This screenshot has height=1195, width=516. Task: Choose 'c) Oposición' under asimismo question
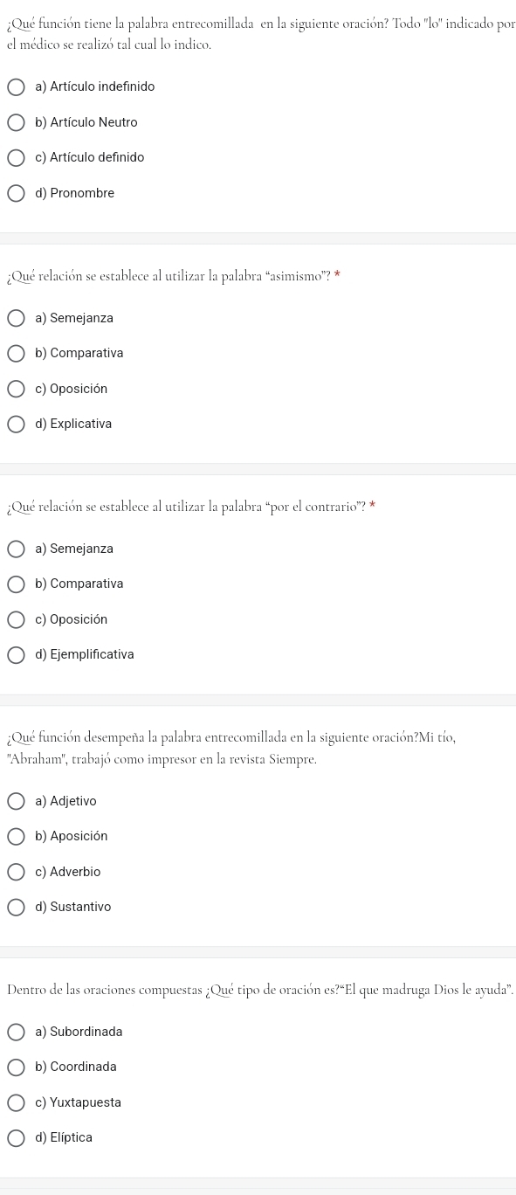(17, 389)
